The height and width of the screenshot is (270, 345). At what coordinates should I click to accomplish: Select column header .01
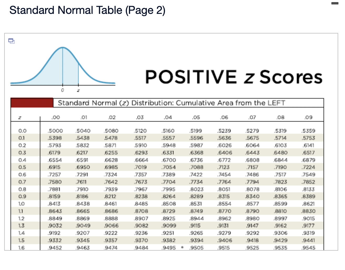point(83,117)
